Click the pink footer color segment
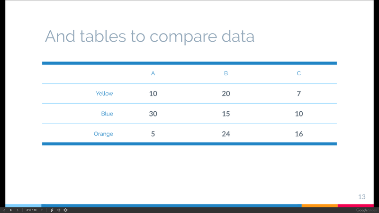 (356, 206)
